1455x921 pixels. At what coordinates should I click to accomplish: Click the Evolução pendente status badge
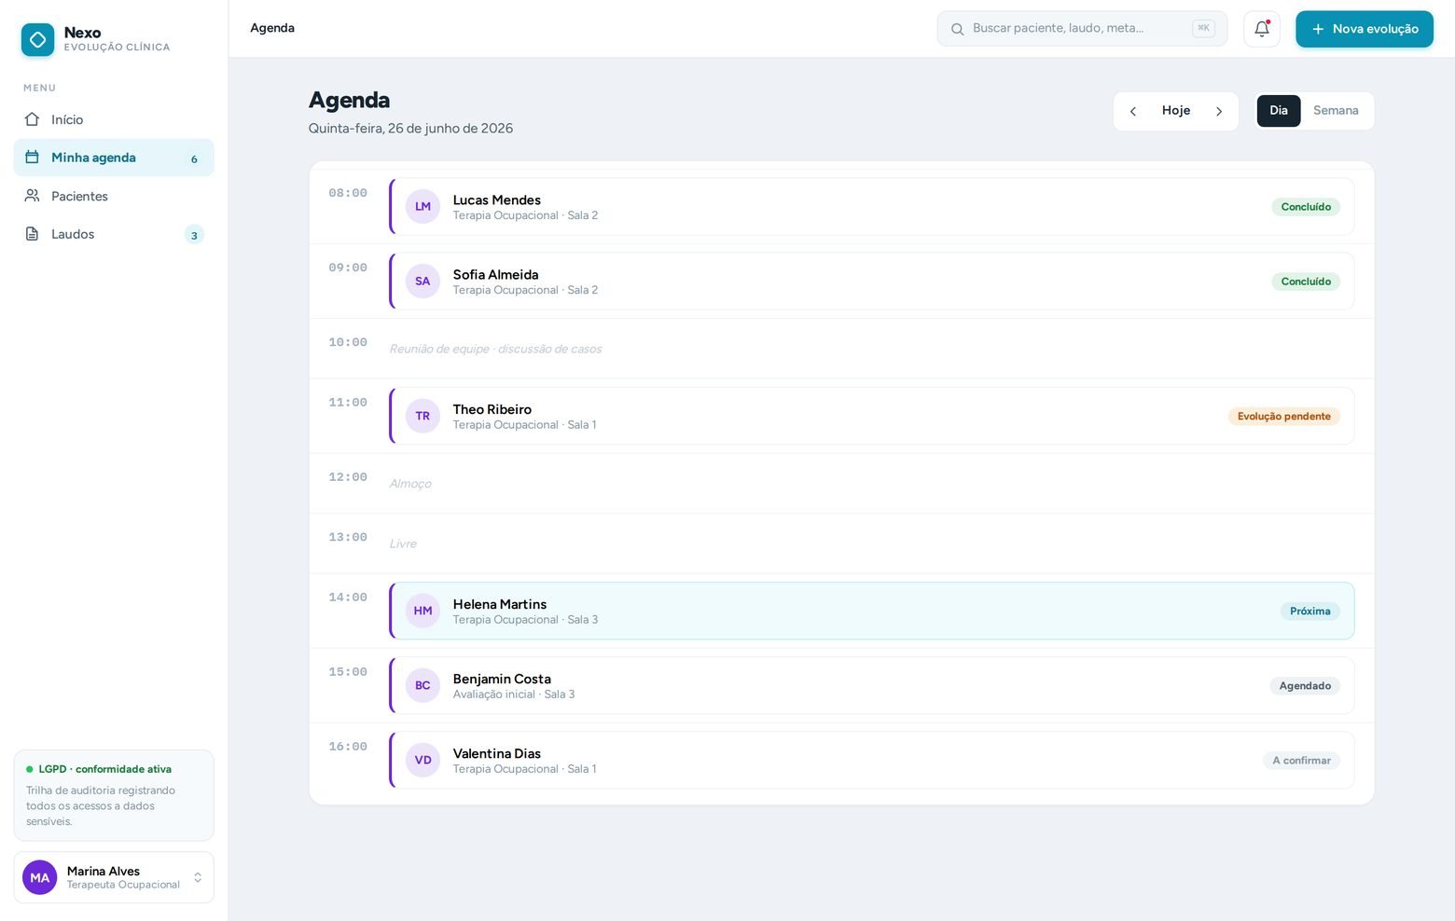click(1284, 417)
